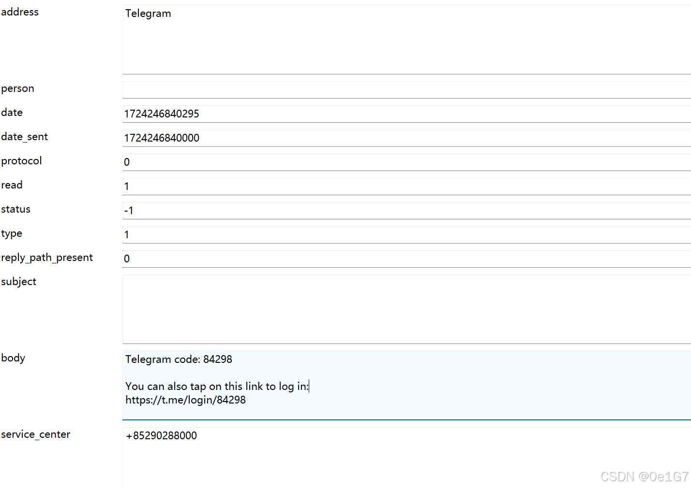Click the 'status' field label
Screen dimensions: 691x489
(16, 209)
